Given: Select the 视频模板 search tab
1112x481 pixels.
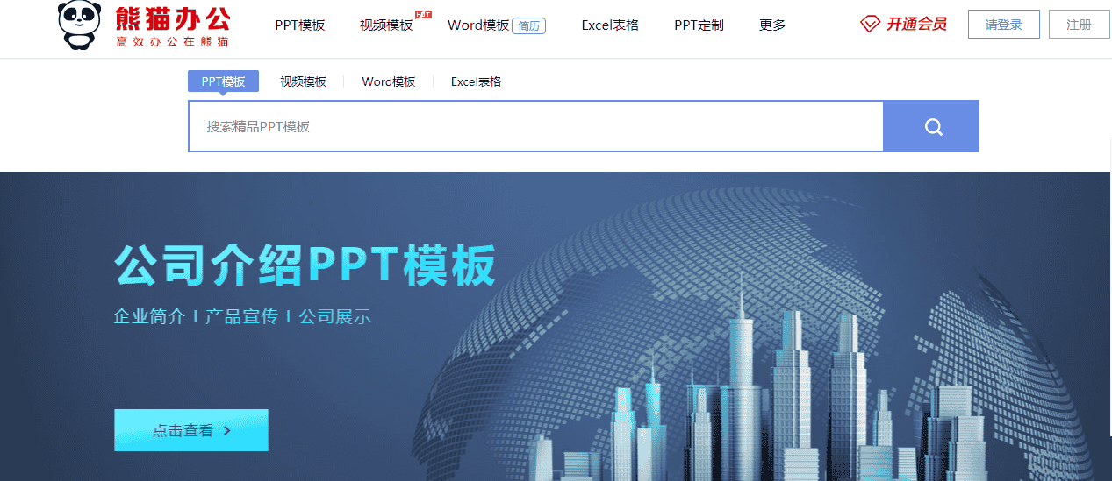Looking at the screenshot, I should pyautogui.click(x=303, y=81).
